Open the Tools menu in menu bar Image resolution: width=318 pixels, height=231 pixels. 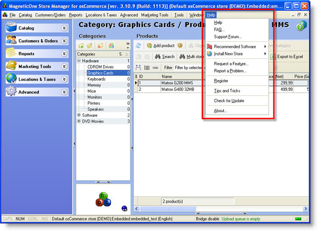[178, 15]
